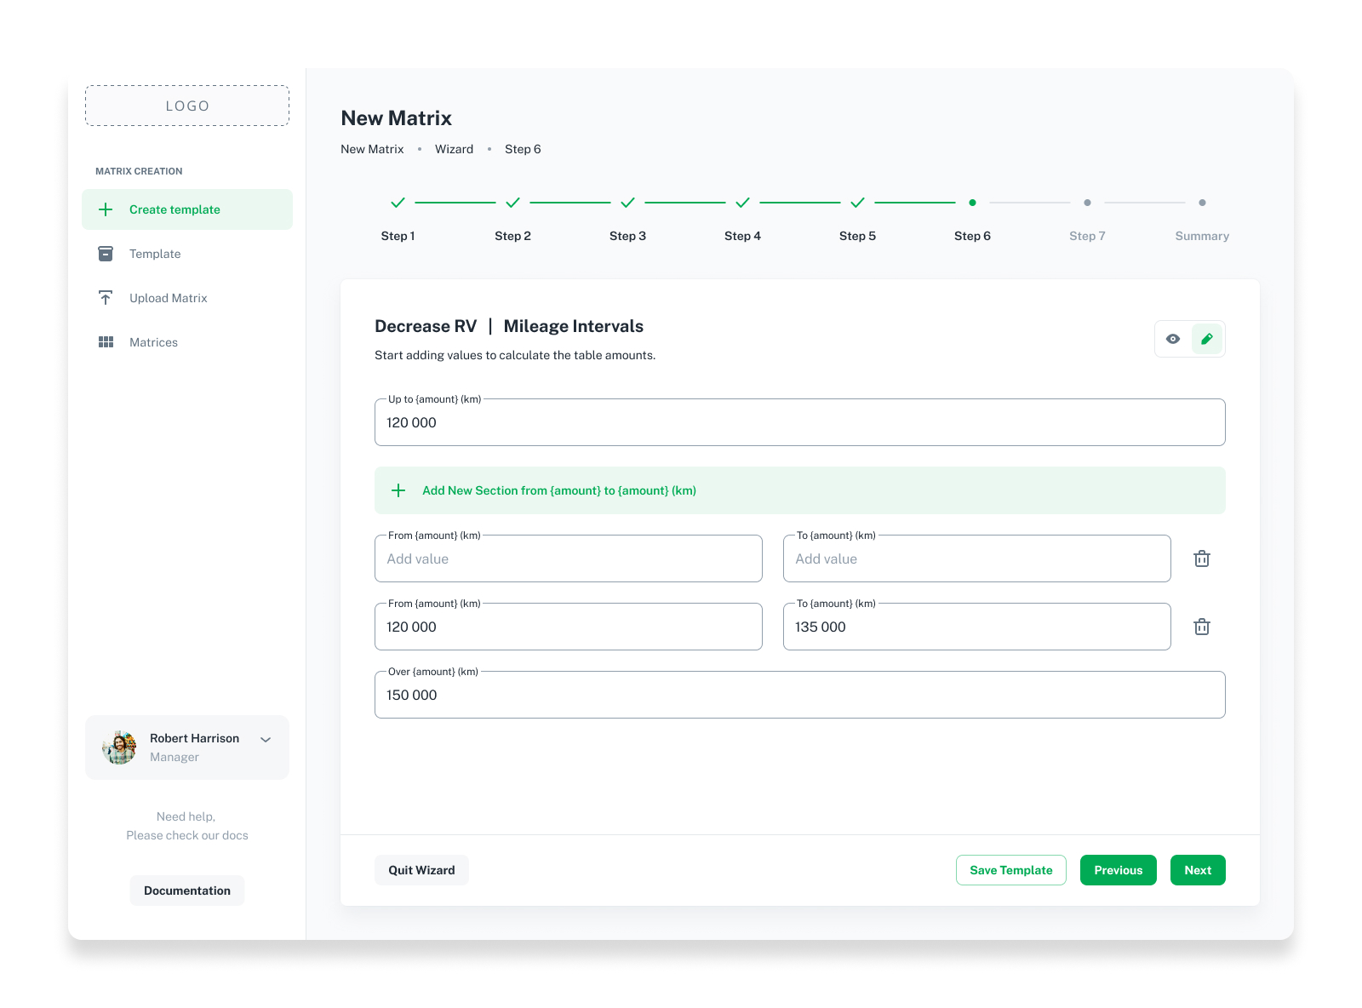This screenshot has width=1362, height=1008.
Task: Open the Documentation button
Action: [x=187, y=891]
